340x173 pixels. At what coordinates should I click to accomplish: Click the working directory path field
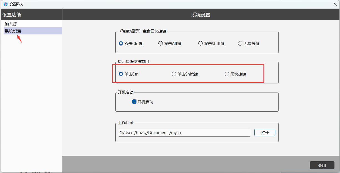tap(184, 133)
